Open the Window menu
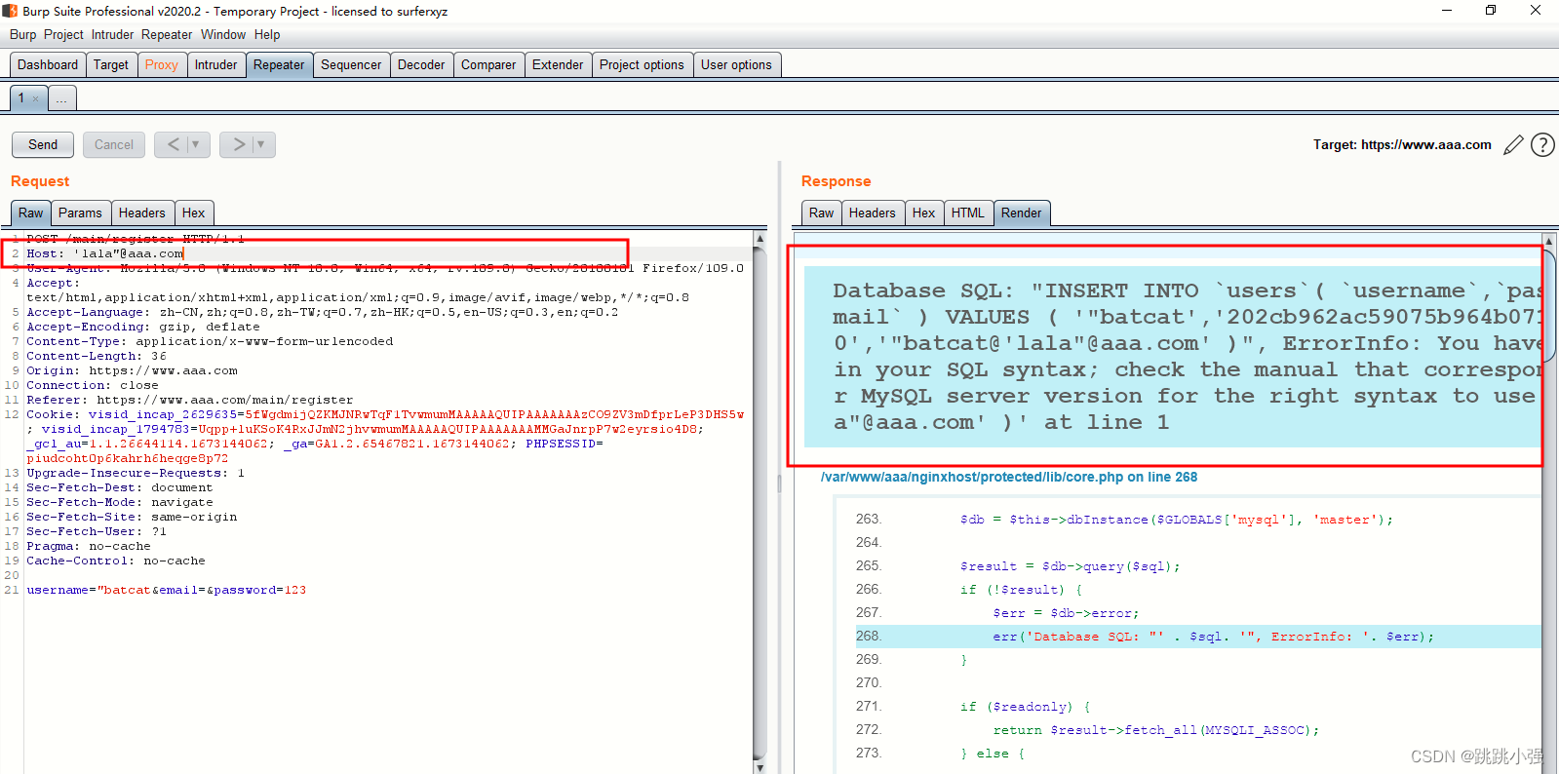The width and height of the screenshot is (1559, 774). click(x=223, y=34)
